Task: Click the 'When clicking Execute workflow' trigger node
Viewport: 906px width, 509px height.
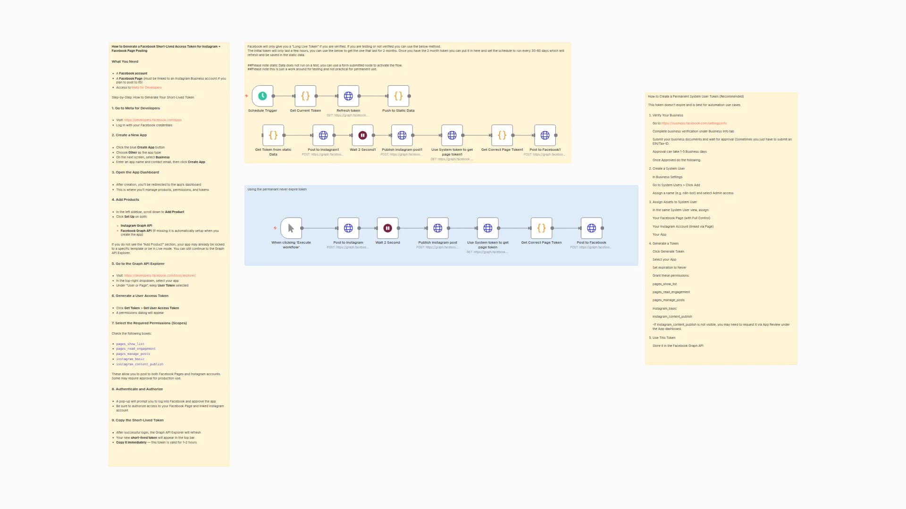Action: (x=291, y=228)
